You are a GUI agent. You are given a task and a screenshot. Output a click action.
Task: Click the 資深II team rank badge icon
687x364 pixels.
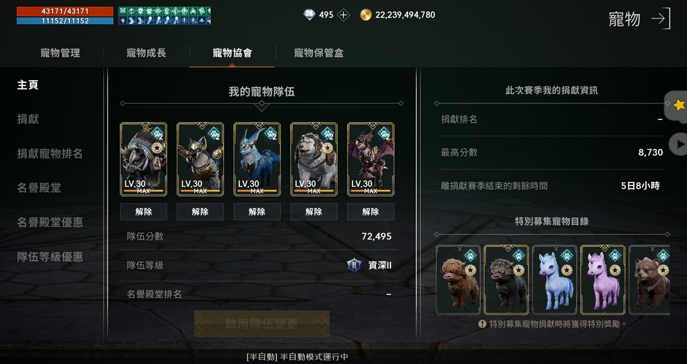coord(354,265)
